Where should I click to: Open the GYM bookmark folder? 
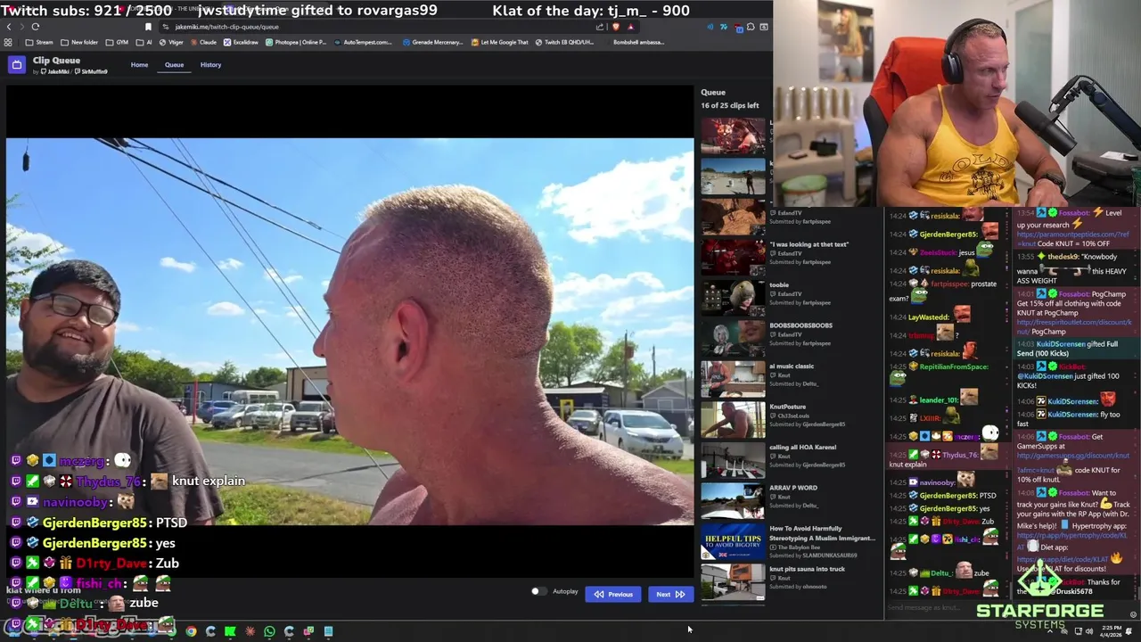[117, 42]
